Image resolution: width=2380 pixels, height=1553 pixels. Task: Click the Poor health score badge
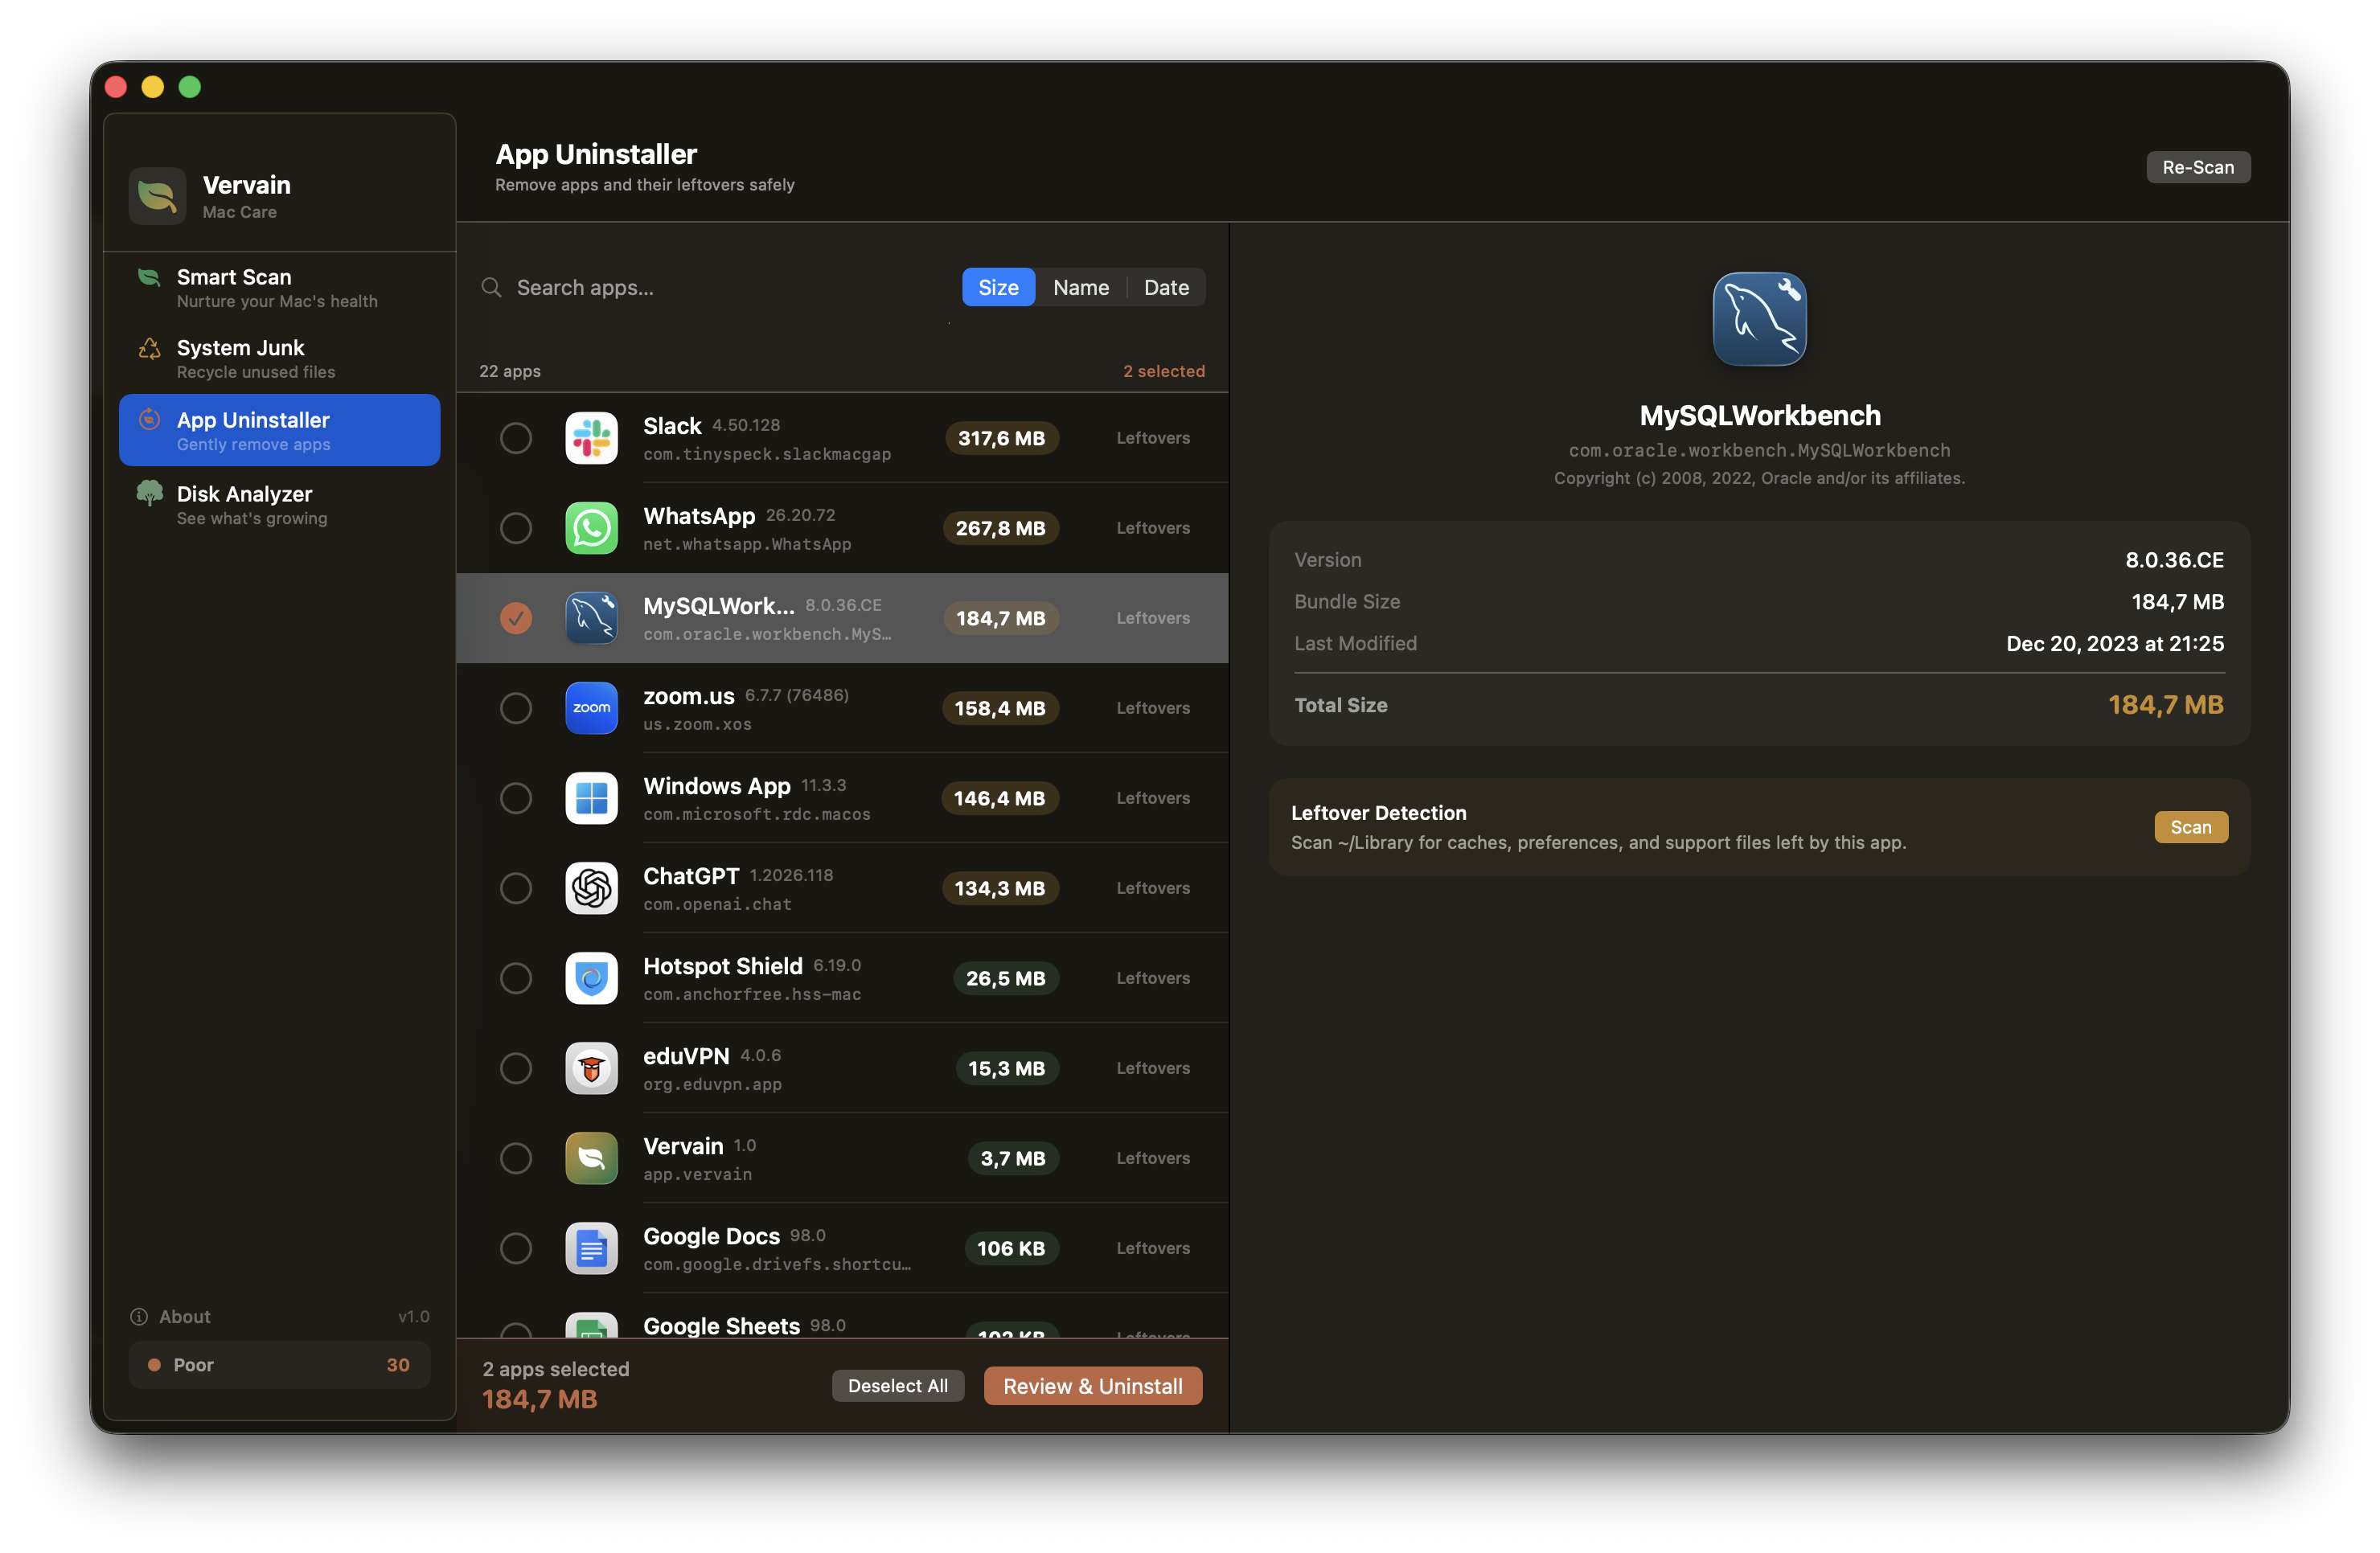(279, 1365)
